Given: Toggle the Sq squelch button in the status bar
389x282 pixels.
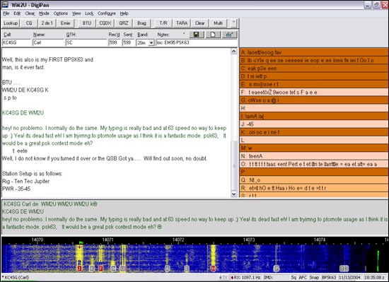Looking at the screenshot, I should (x=294, y=277).
